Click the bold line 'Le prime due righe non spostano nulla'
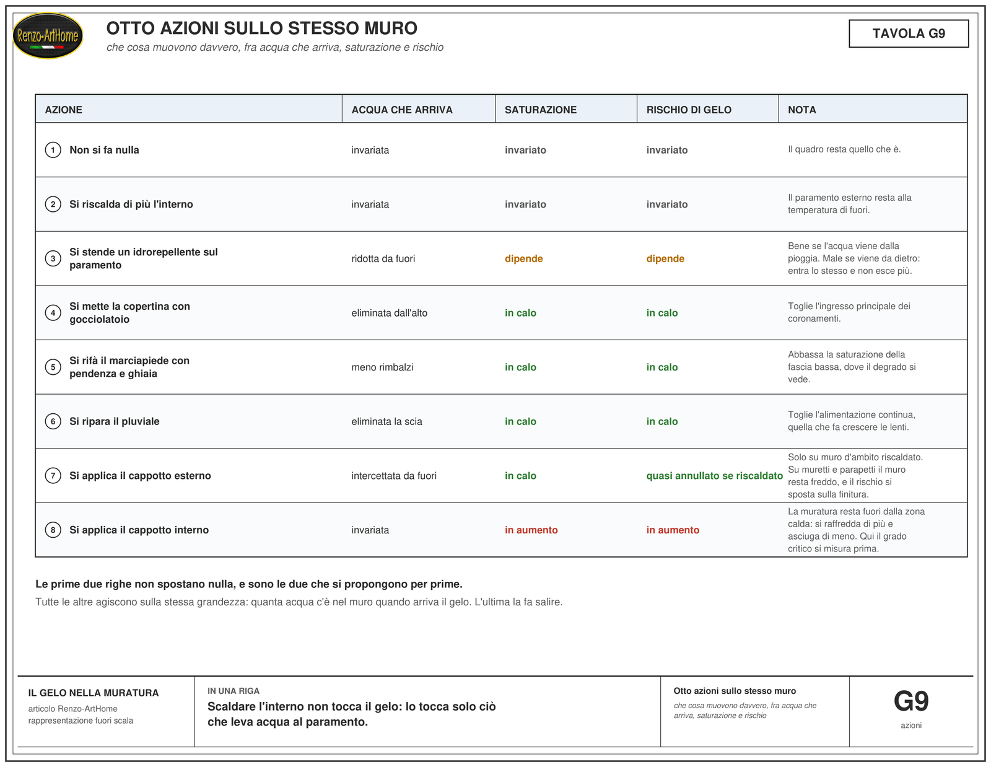The width and height of the screenshot is (991, 767). click(x=249, y=584)
